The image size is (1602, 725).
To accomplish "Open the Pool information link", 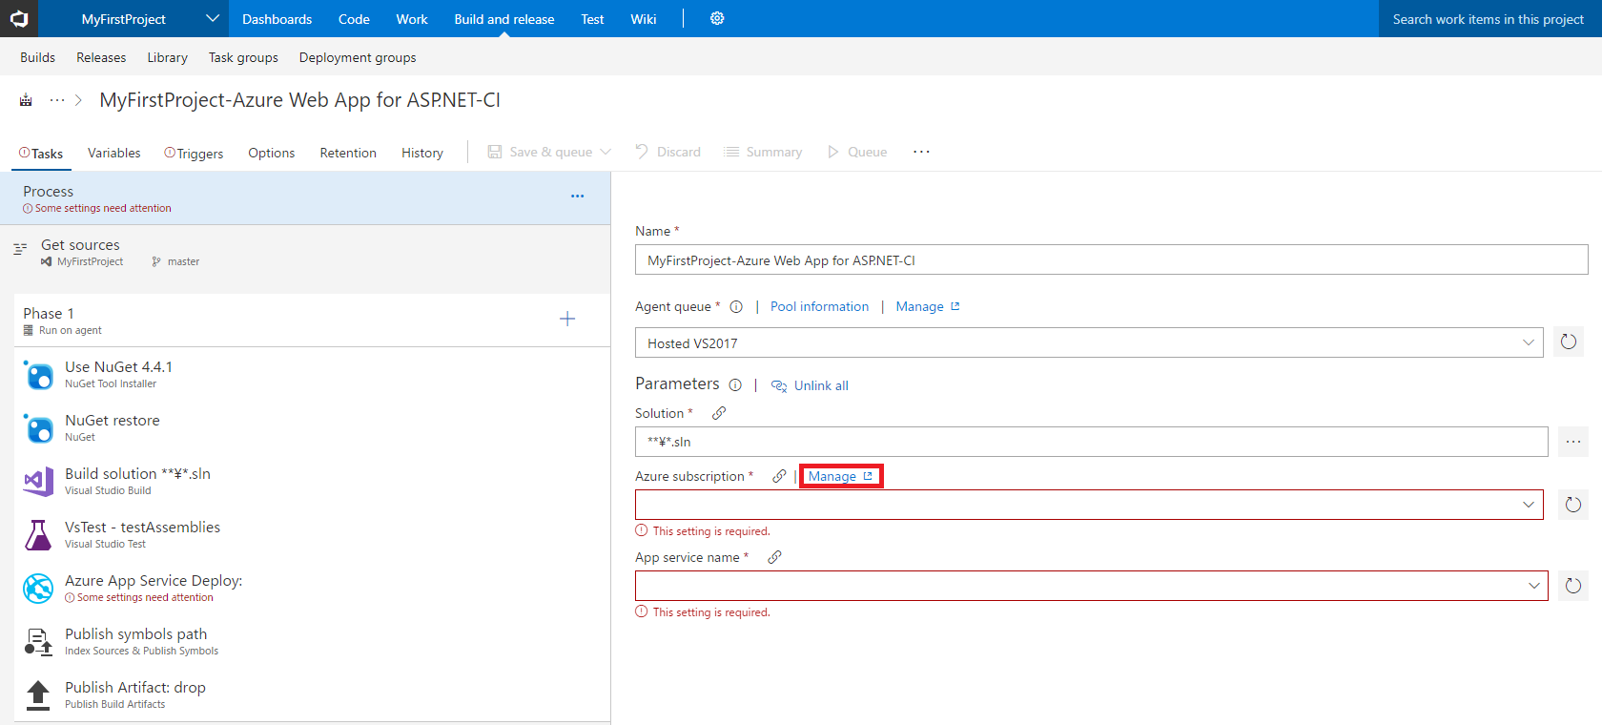I will (820, 306).
